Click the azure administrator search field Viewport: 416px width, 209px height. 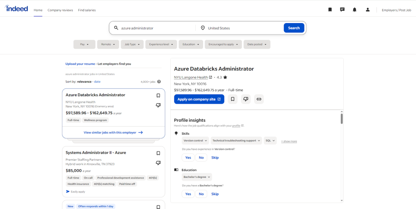156,28
